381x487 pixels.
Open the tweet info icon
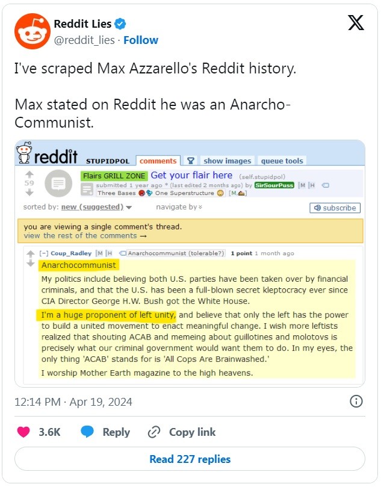tap(356, 402)
